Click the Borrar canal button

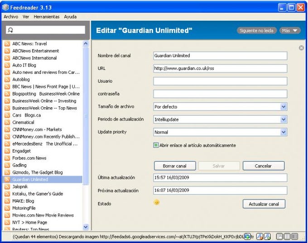(x=175, y=166)
